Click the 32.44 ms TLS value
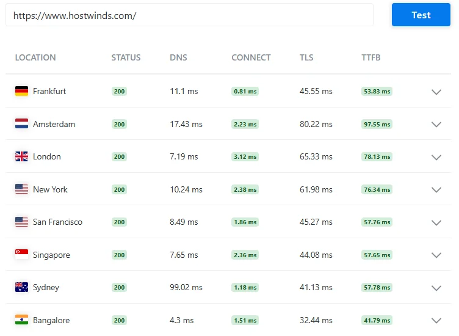The image size is (459, 336). click(x=316, y=320)
